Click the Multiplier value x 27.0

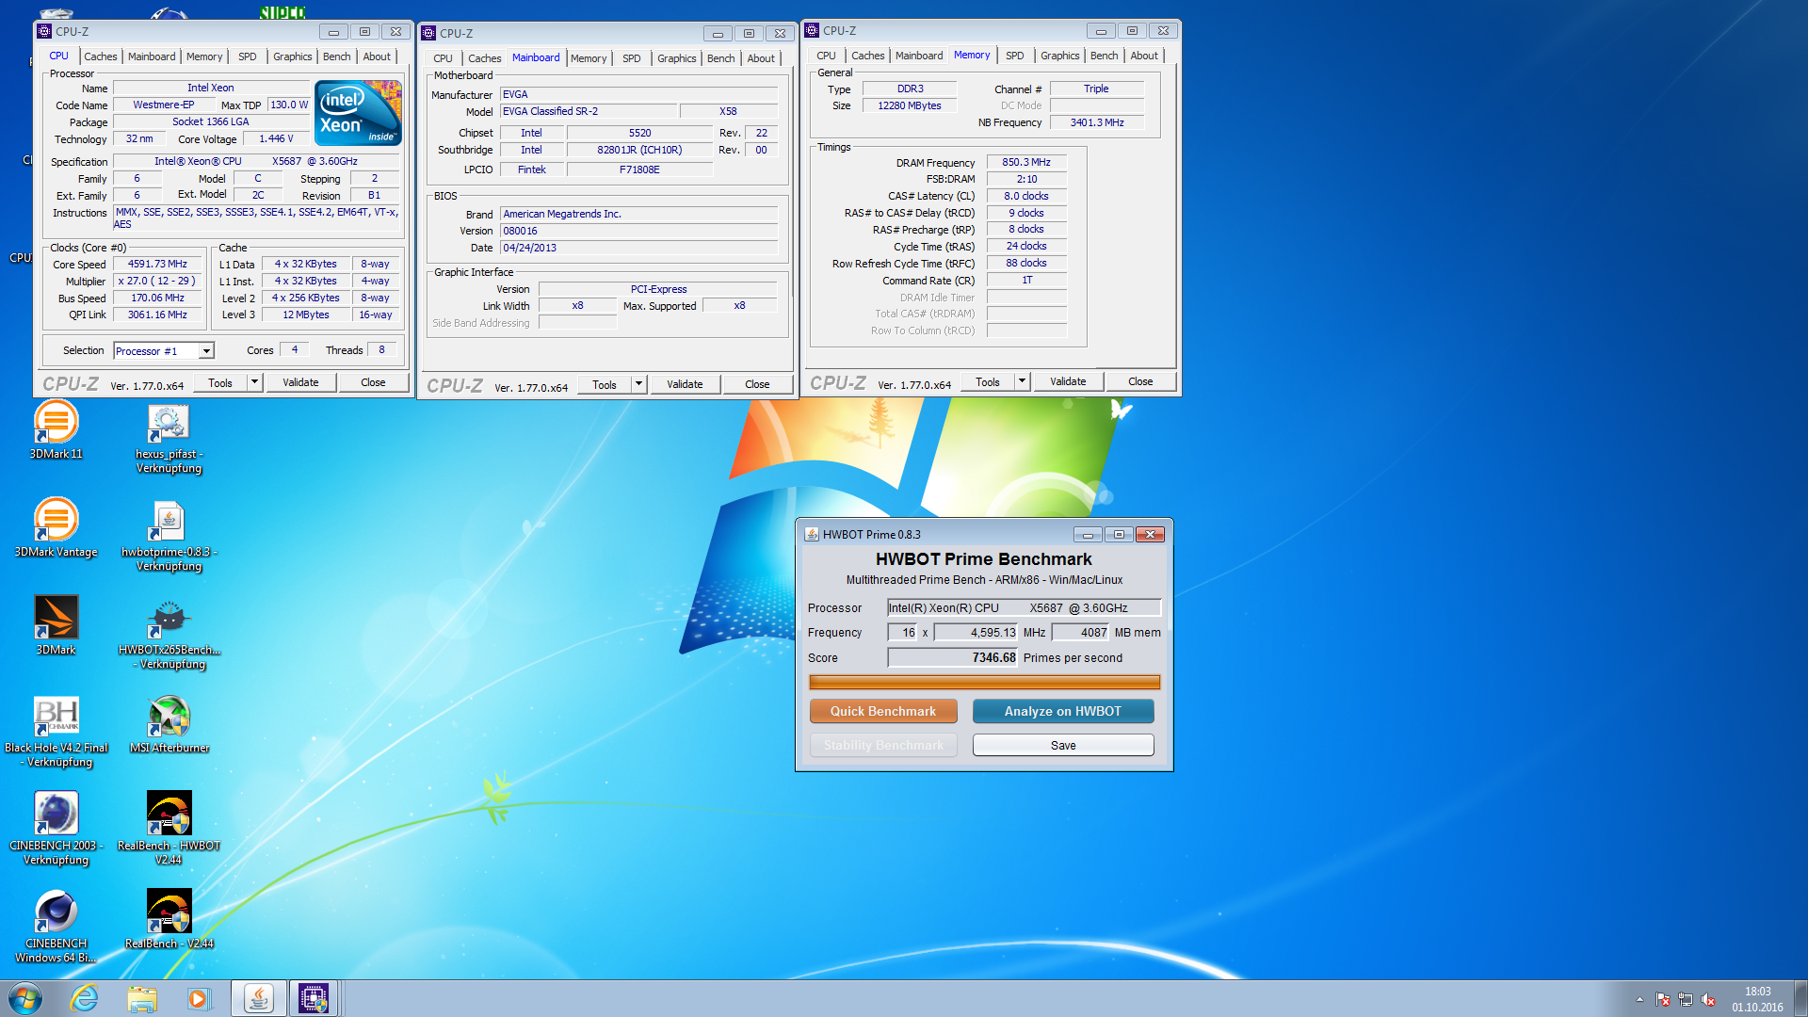[x=158, y=282]
